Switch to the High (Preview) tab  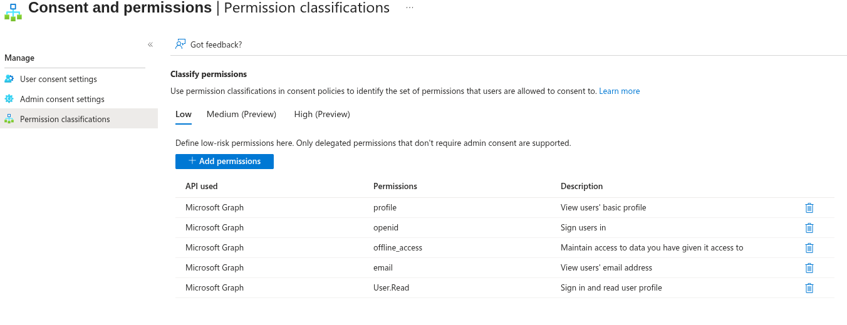pyautogui.click(x=322, y=114)
